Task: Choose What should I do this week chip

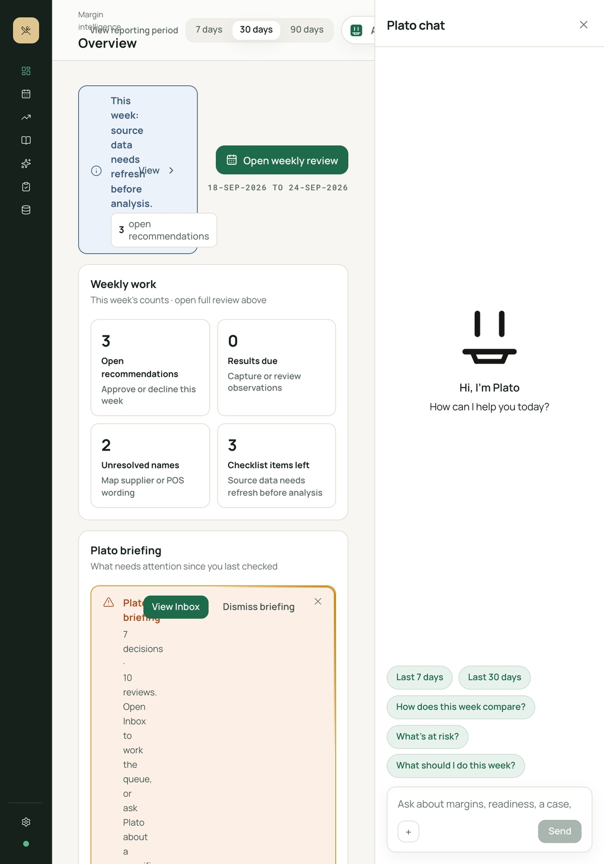Action: [x=456, y=766]
